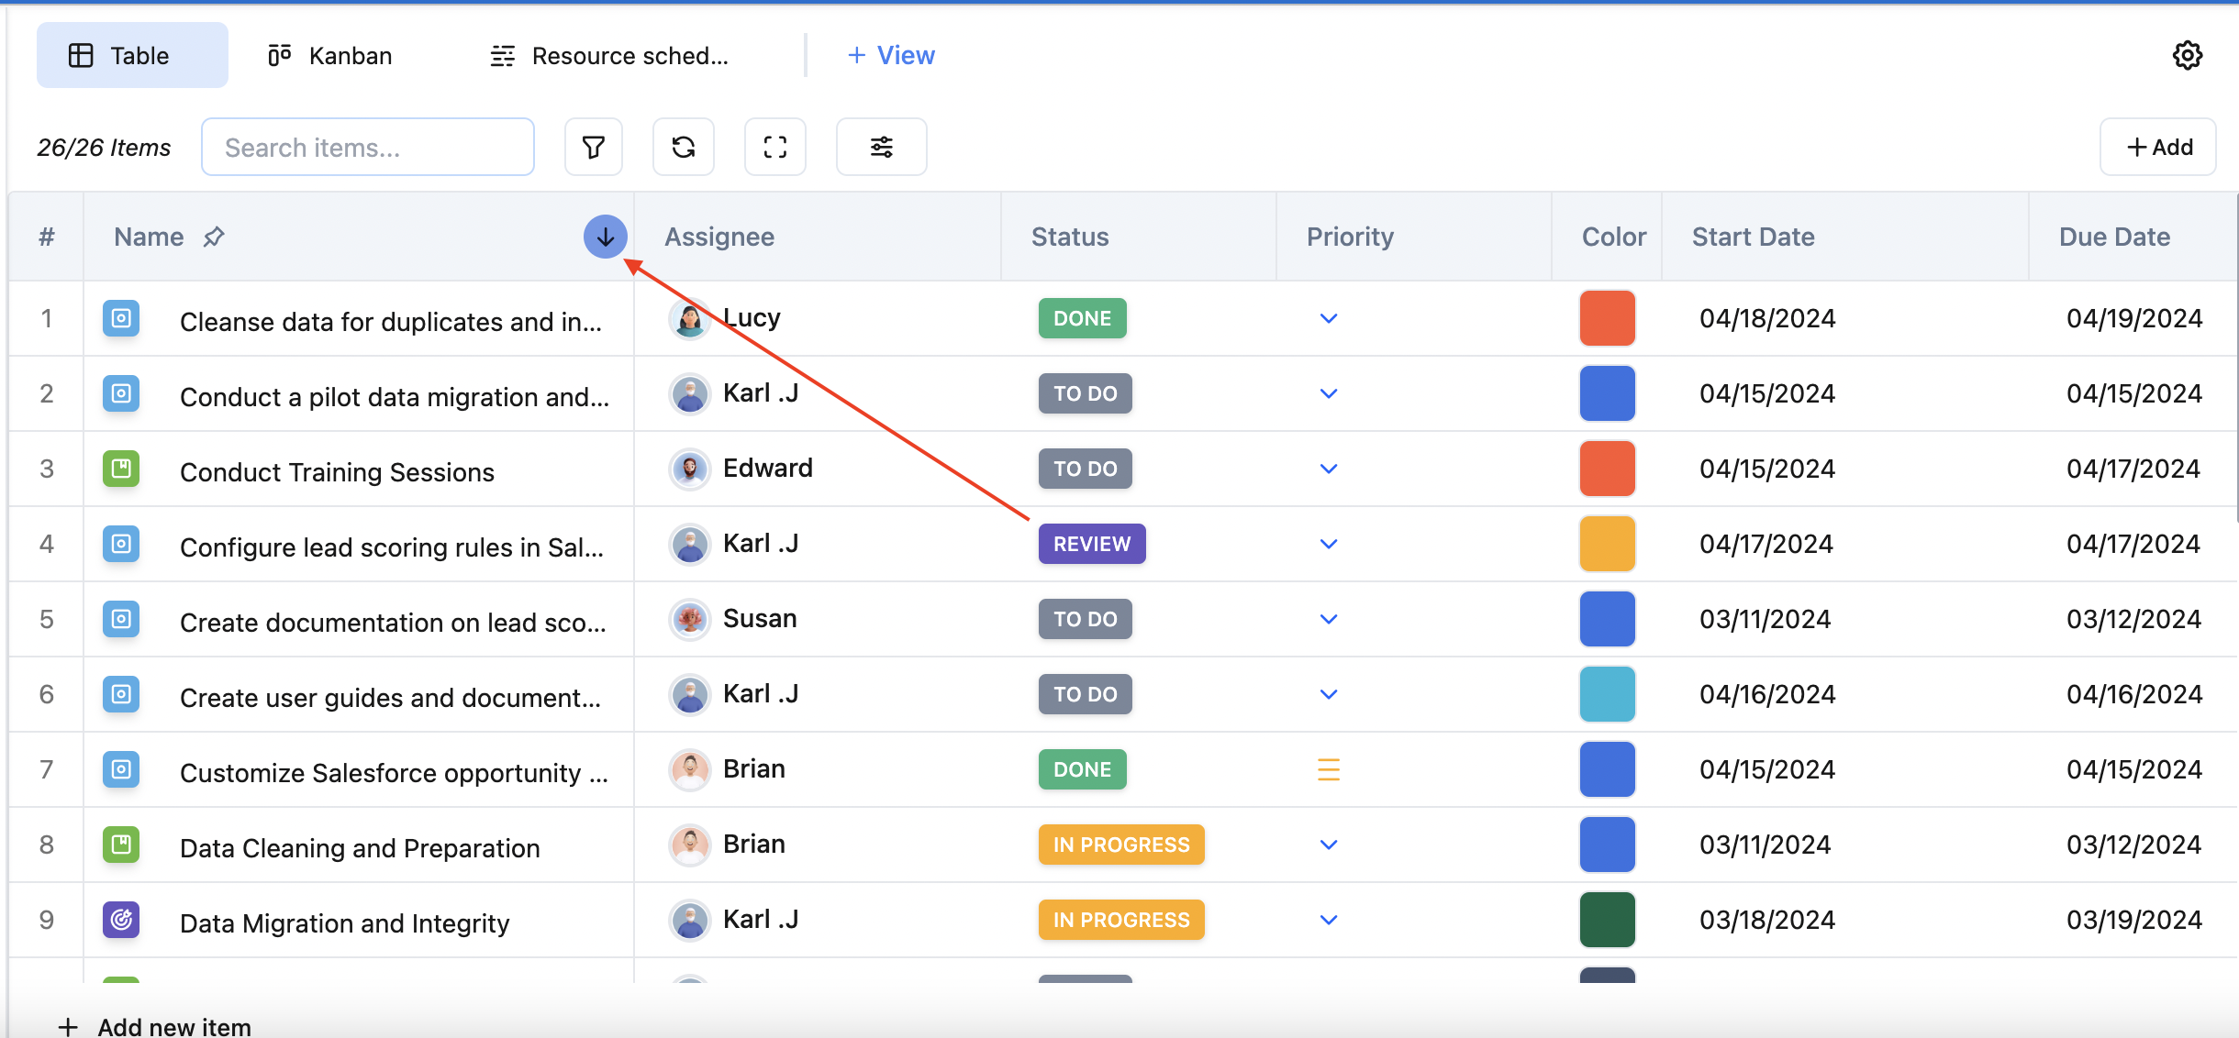Click the filter funnel icon

tap(594, 147)
